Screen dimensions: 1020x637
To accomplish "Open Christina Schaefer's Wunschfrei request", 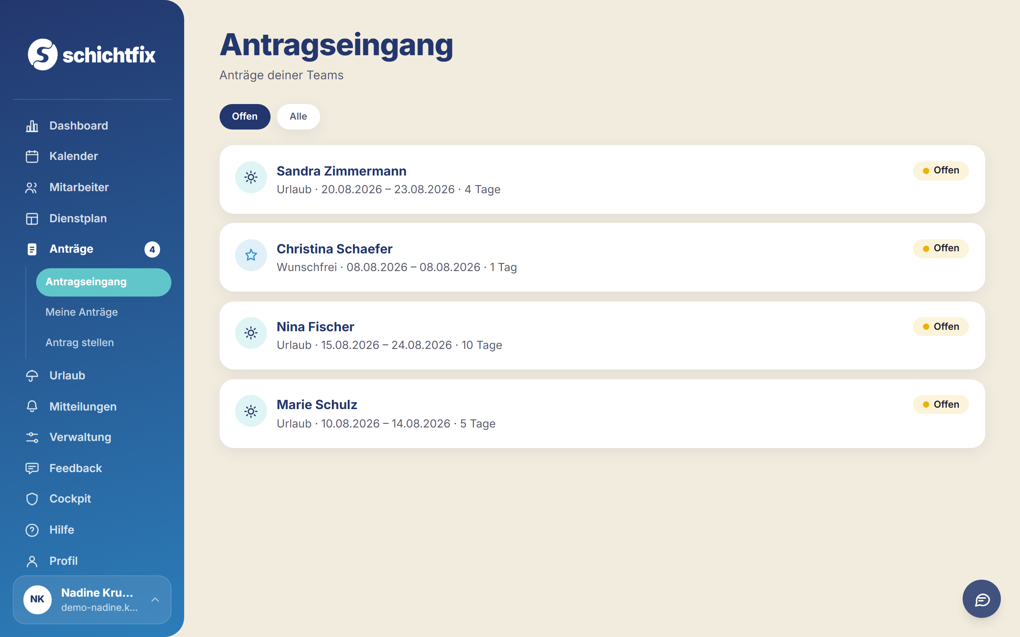I will 602,257.
